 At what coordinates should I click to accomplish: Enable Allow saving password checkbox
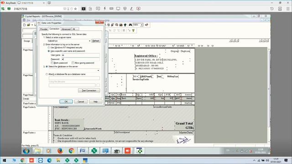coord(73,63)
